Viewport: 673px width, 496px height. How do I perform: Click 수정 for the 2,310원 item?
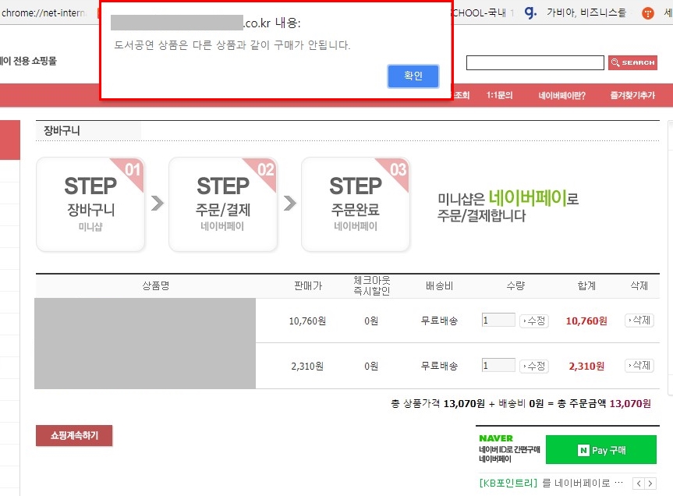click(534, 366)
